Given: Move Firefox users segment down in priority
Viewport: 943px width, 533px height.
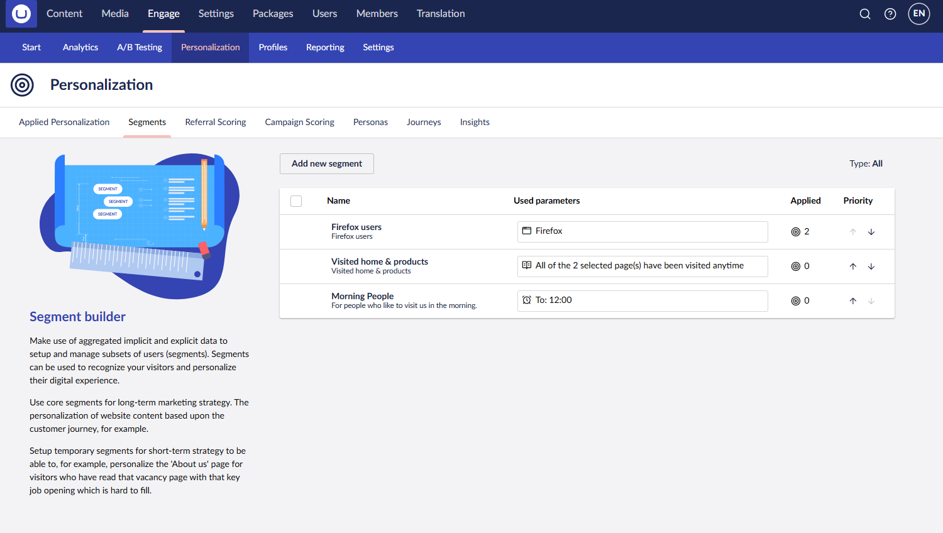Looking at the screenshot, I should click(871, 231).
